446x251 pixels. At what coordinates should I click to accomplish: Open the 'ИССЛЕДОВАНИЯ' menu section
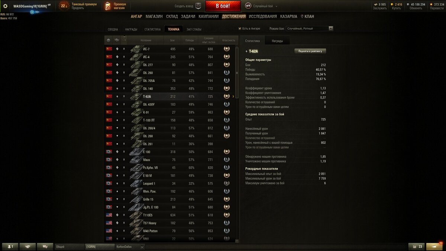[263, 16]
